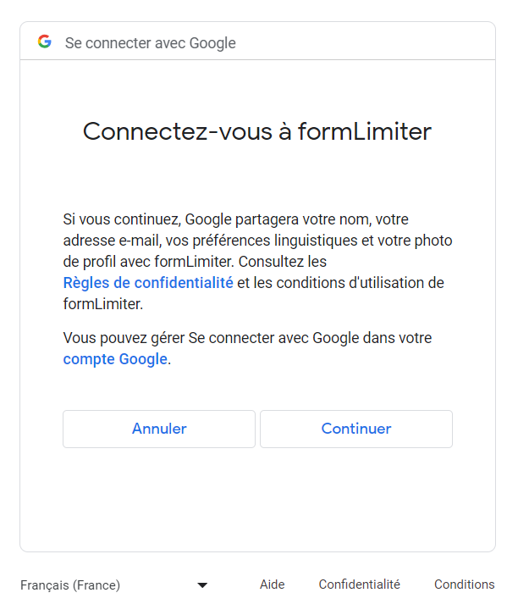This screenshot has width=529, height=615.
Task: Click the "Vous pouvez gérer" sentence
Action: coord(247,338)
